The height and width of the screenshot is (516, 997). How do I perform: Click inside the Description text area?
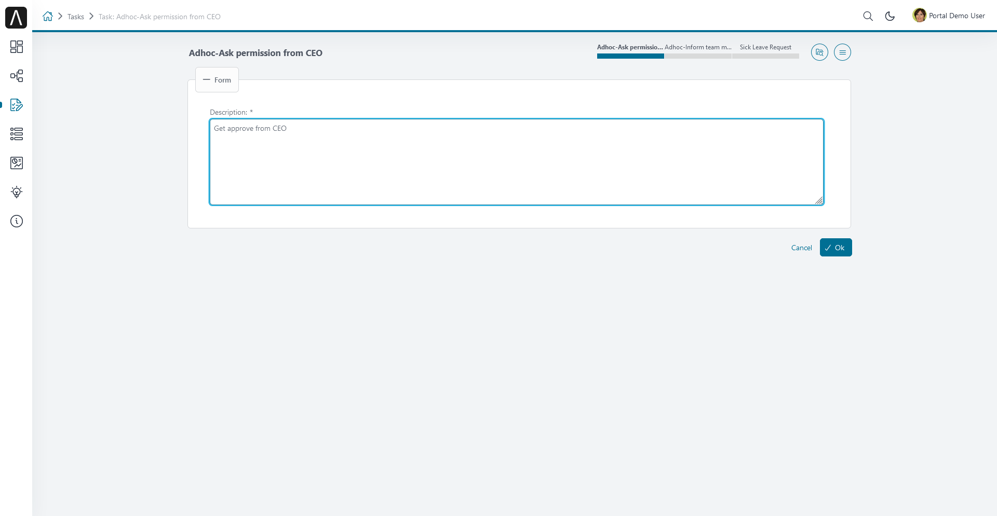click(x=517, y=162)
